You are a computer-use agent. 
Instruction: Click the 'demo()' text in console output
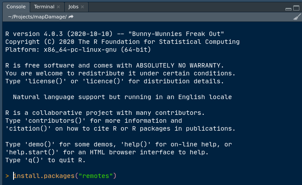tap(36, 144)
